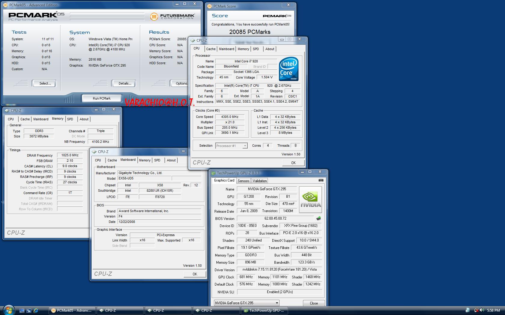This screenshot has width=505, height=315.
Task: Click the BIOS Date value 12/22/2008
Action: 159,222
